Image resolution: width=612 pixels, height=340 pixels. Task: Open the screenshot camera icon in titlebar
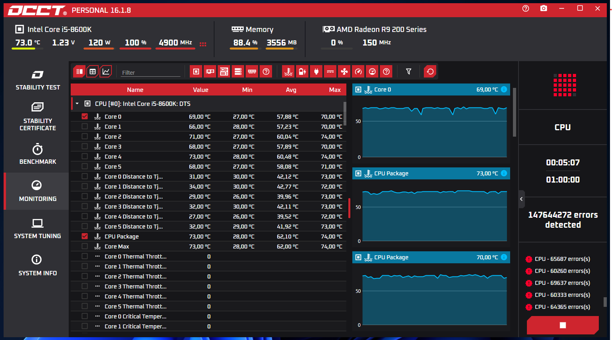pos(544,8)
